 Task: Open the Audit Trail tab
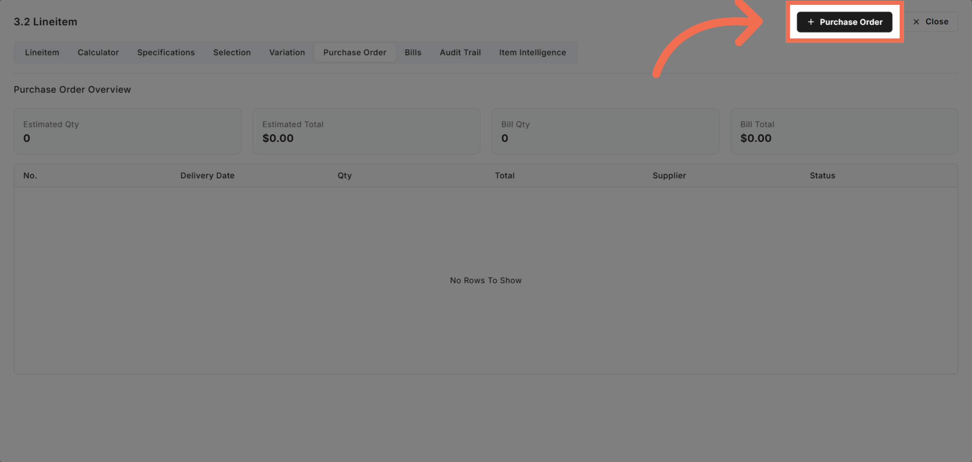click(460, 52)
